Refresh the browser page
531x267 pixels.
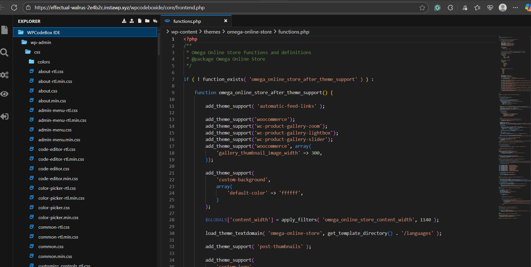(14, 8)
